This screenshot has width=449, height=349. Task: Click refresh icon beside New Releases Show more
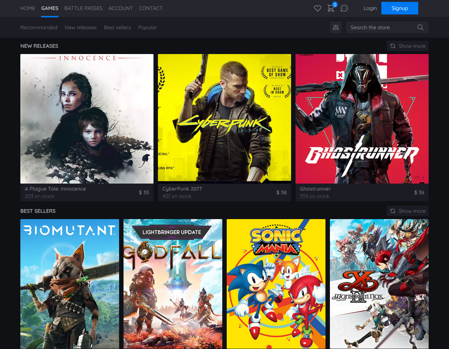[393, 46]
